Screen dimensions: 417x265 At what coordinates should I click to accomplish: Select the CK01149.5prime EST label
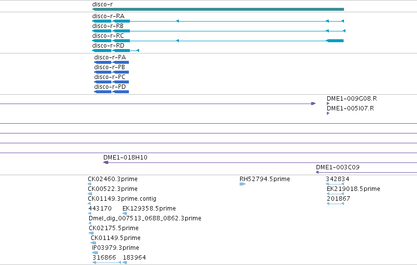(116, 238)
